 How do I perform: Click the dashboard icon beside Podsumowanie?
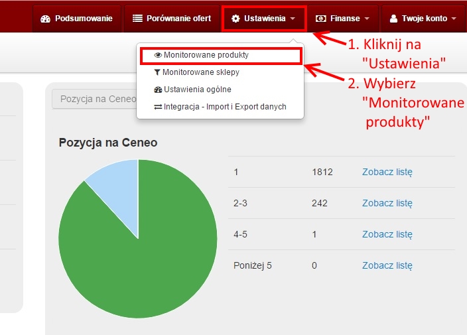(45, 19)
